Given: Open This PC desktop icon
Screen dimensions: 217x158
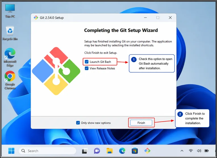Looking at the screenshot, I should 10,11.
